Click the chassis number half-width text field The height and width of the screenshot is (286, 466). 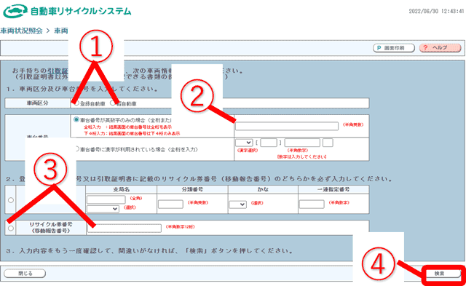pyautogui.click(x=287, y=126)
